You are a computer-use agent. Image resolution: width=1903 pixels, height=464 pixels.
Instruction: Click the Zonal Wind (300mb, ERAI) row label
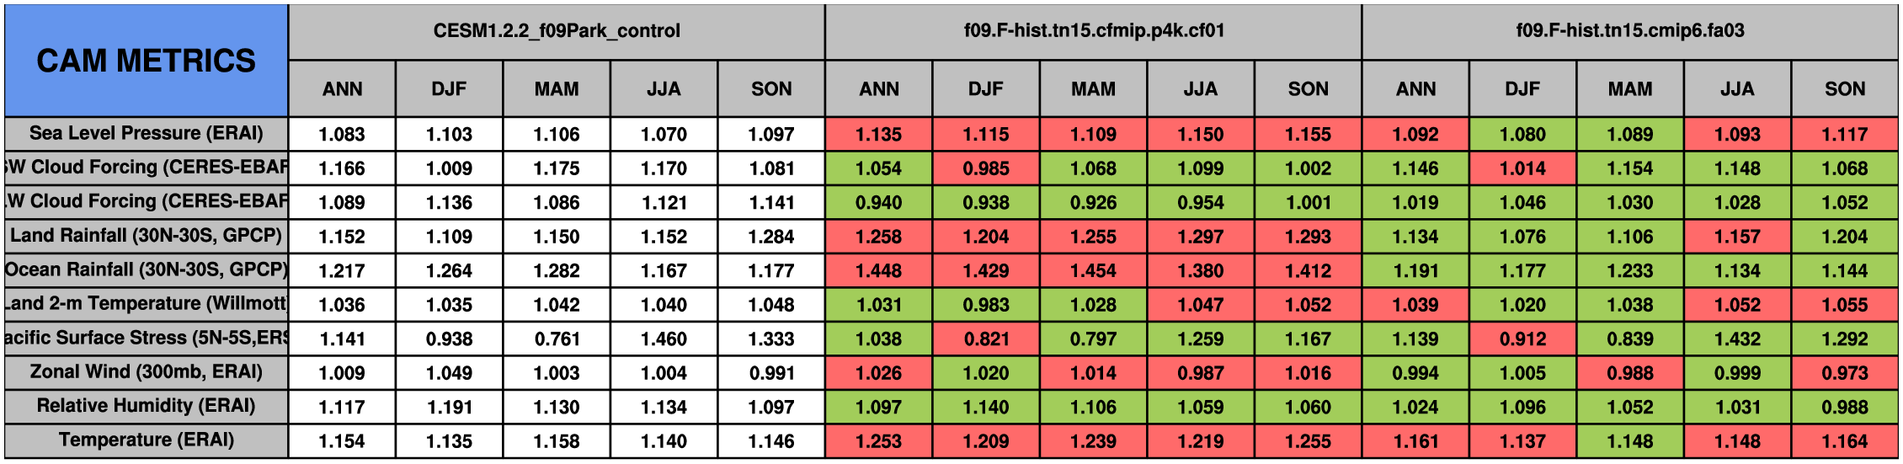tap(146, 372)
